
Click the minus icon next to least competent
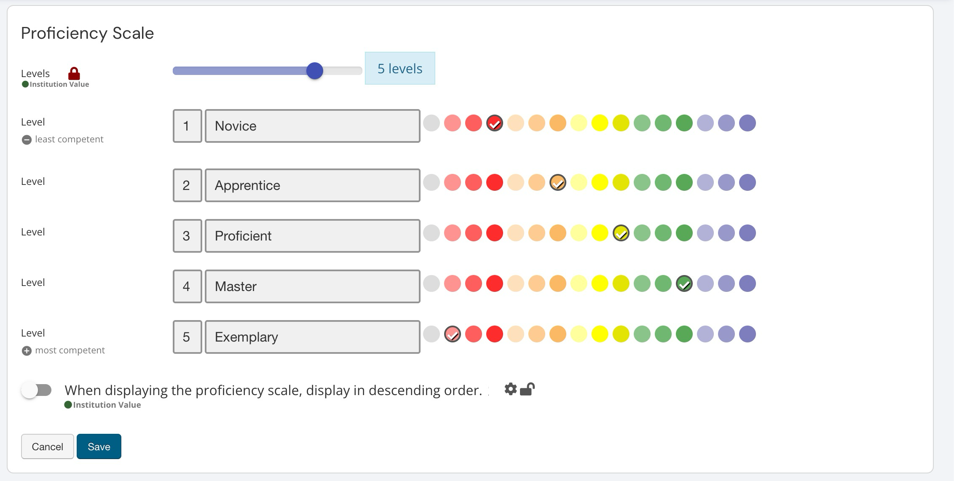pos(27,140)
